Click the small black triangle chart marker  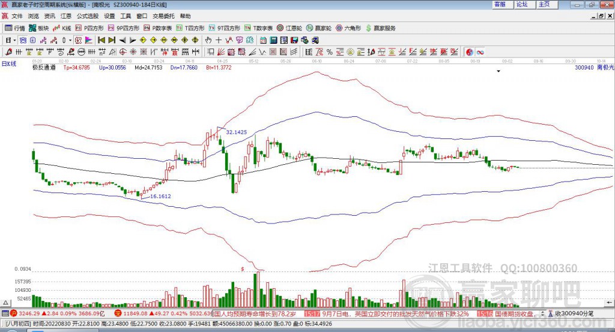498,71
